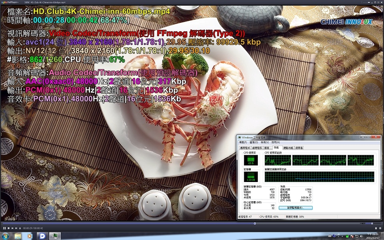This screenshot has width=384, height=240.
Task: Open Windows Explorer from the taskbar
Action: pos(18,236)
